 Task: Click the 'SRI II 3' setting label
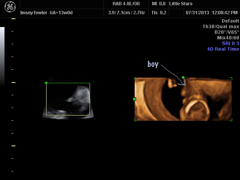tap(230, 43)
